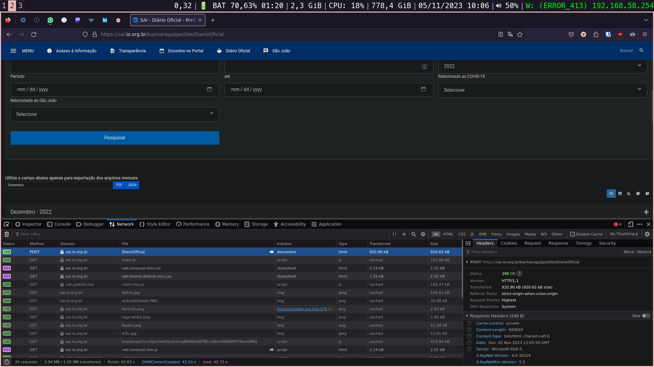
Task: Click the site search magnifier icon
Action: (x=641, y=51)
